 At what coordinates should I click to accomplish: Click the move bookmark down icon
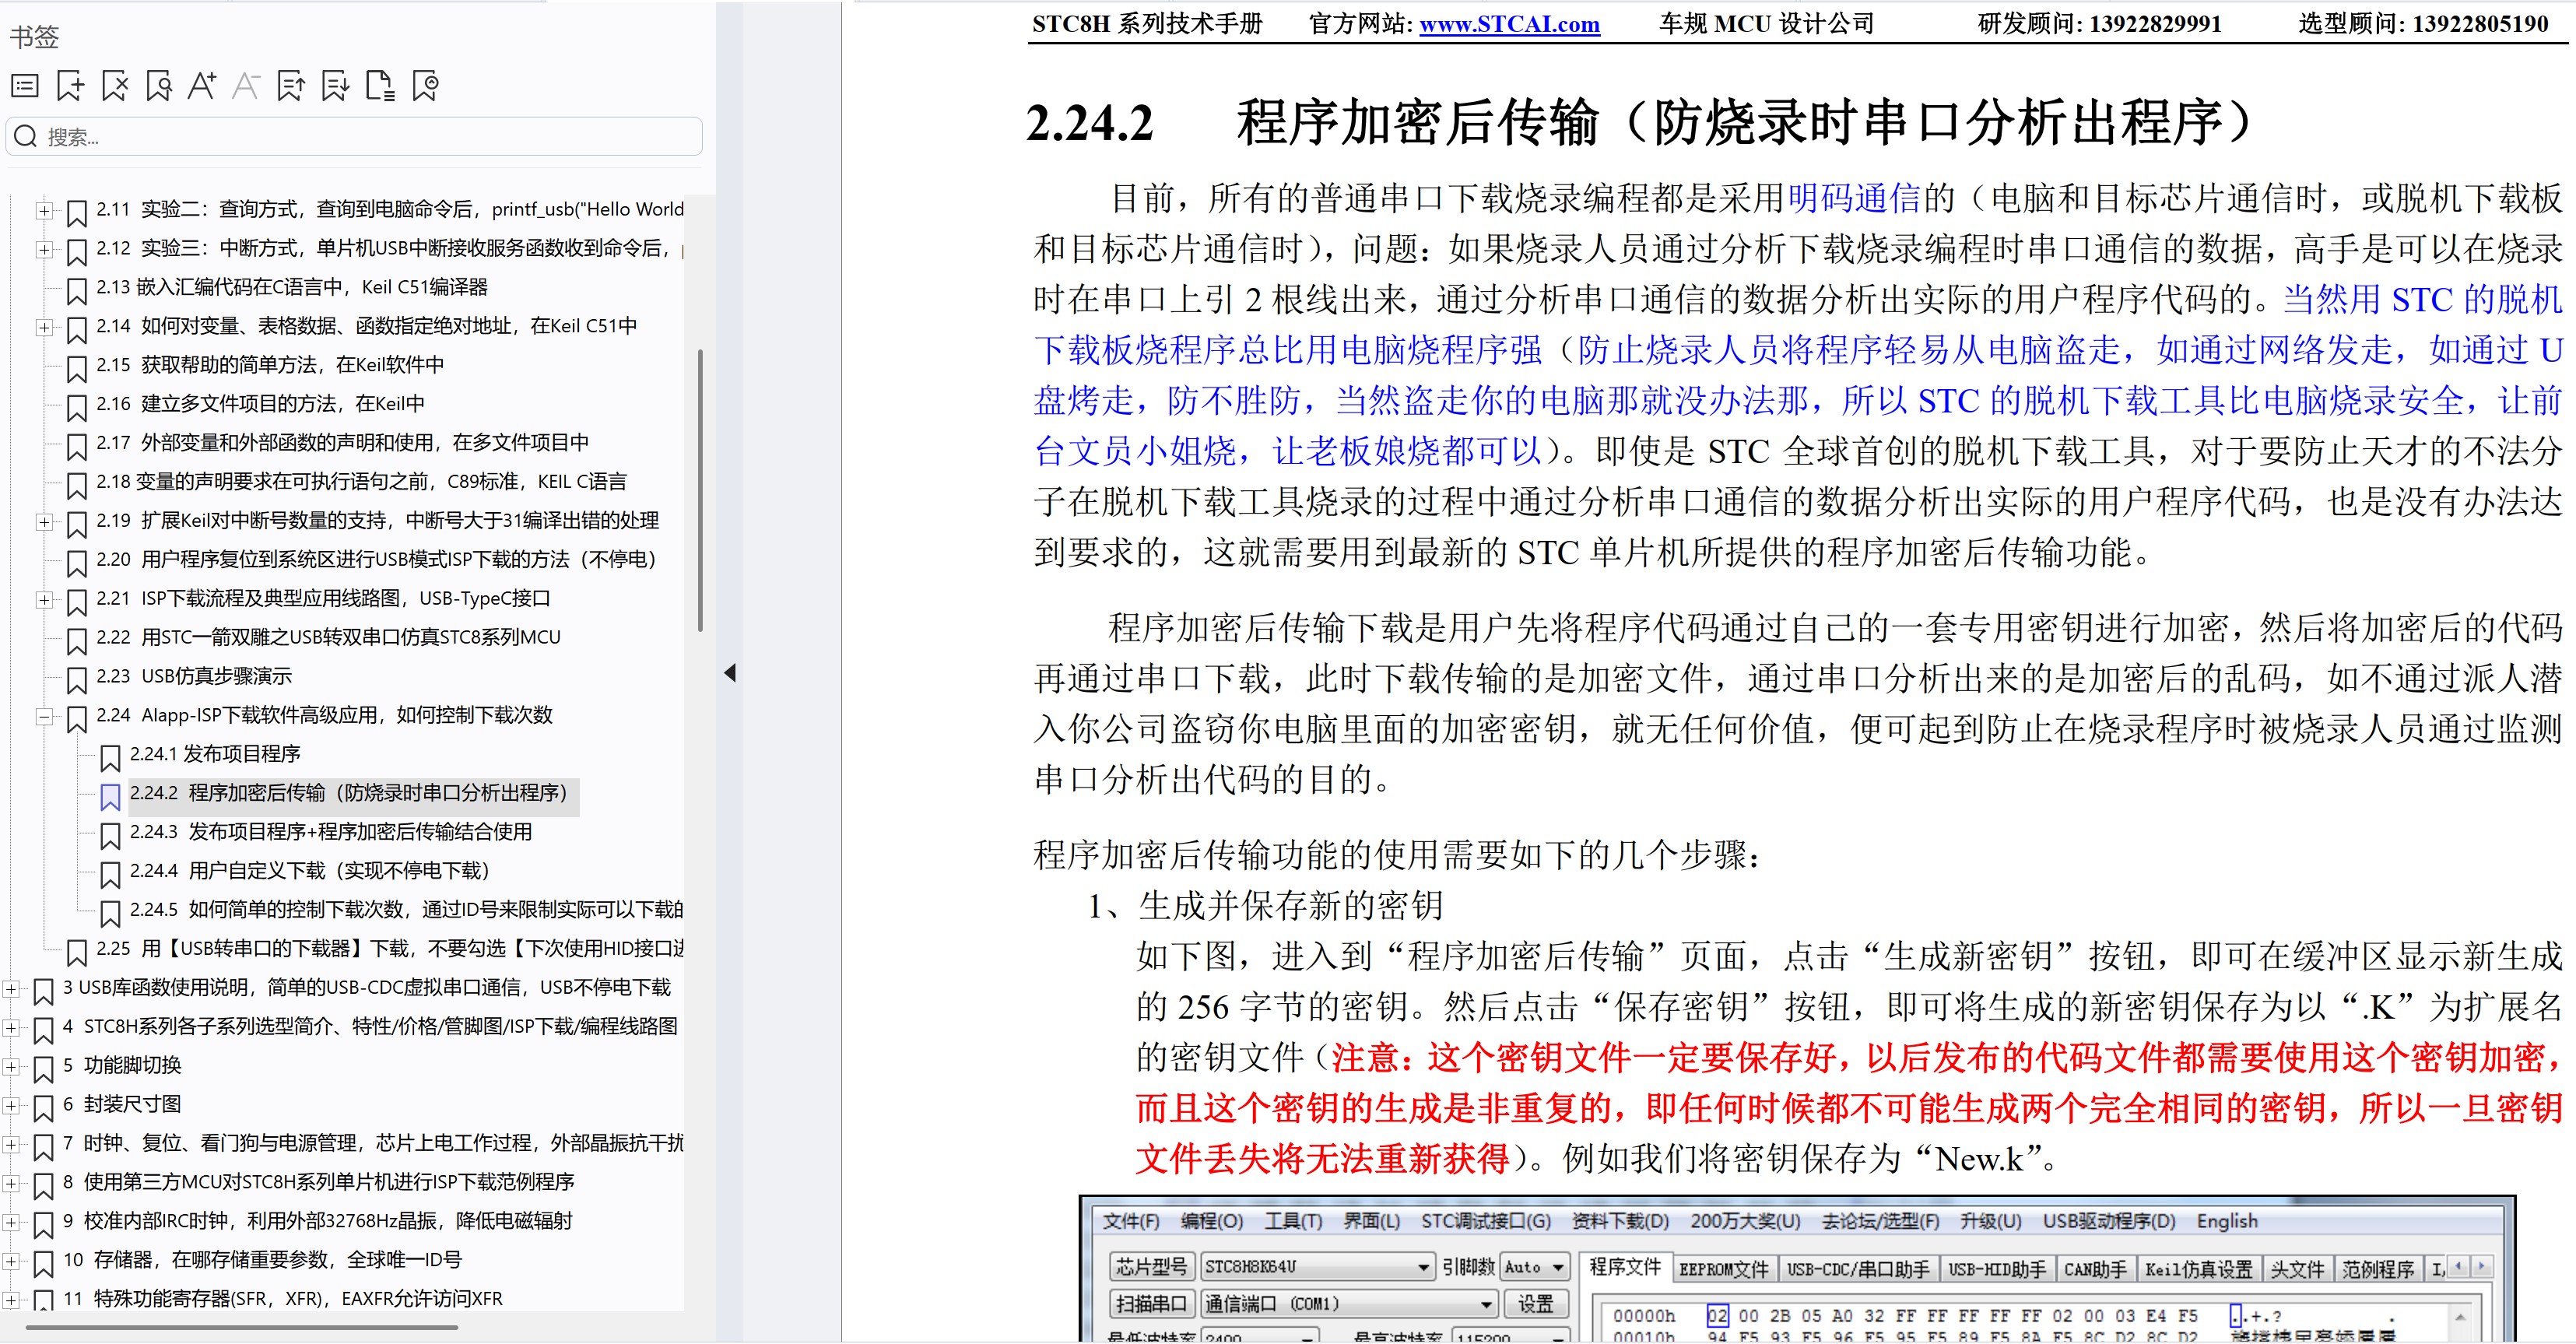click(335, 86)
